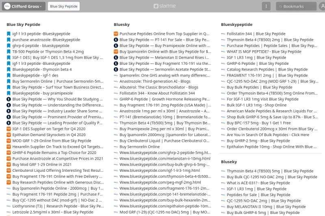Open Liothyronine (T3) | Research Peptide link
The width and height of the screenshot is (325, 216).
[58, 206]
